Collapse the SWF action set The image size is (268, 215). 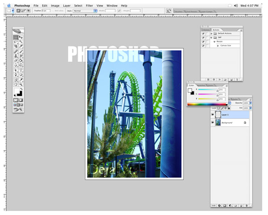click(211, 38)
